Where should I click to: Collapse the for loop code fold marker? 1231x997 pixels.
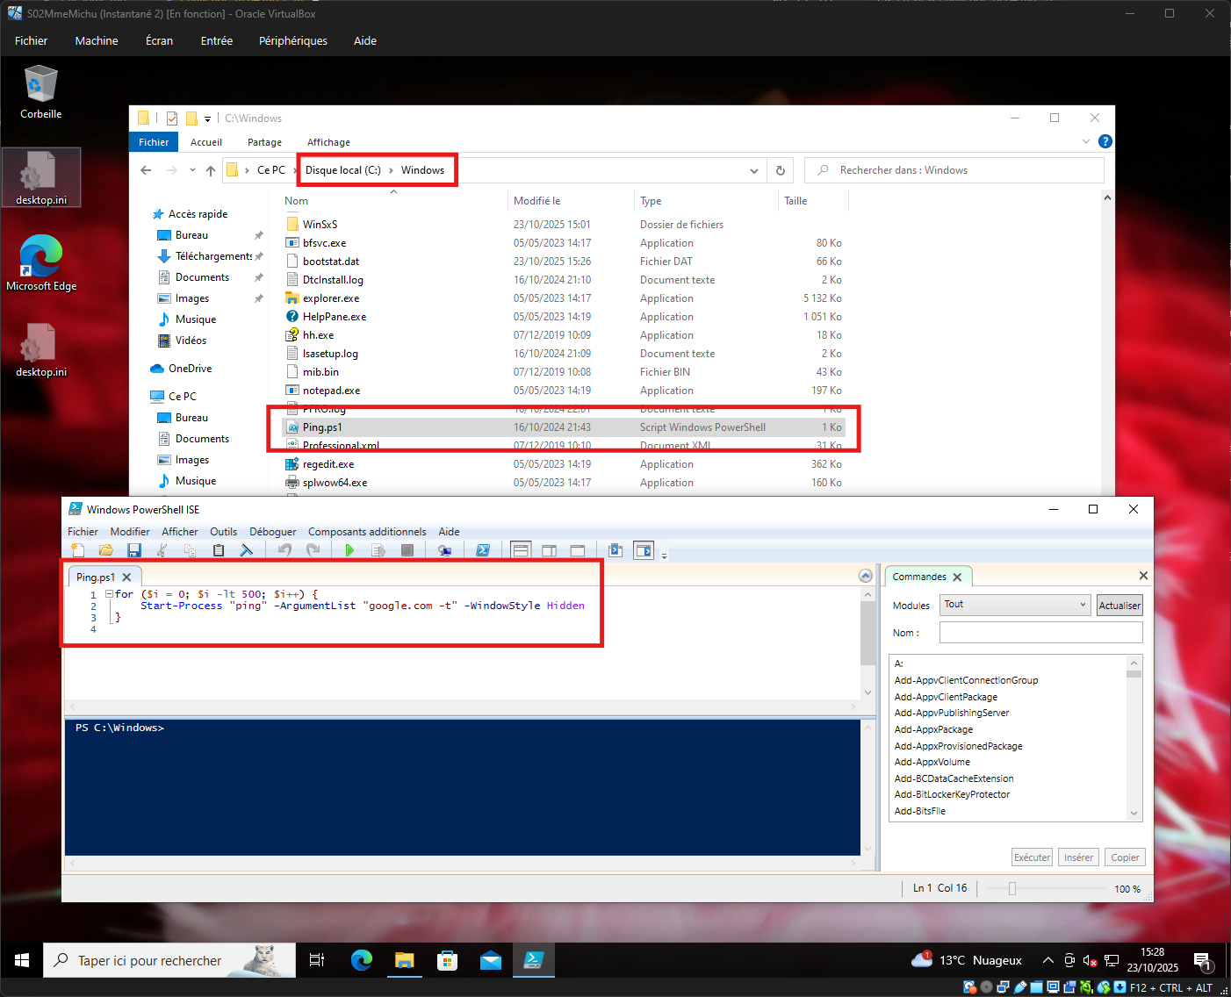(109, 594)
